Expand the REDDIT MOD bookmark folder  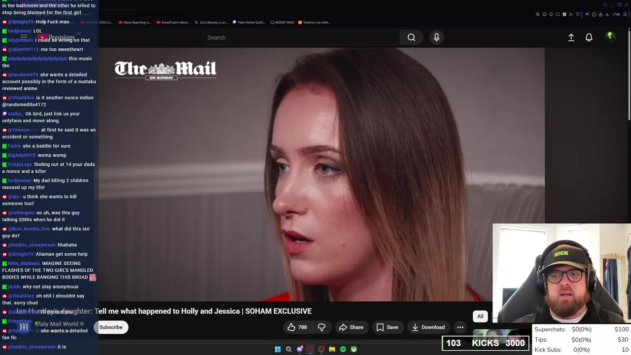coord(282,22)
